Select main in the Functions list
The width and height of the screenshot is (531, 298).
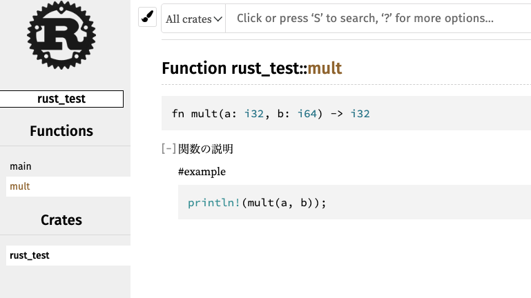[x=21, y=166]
